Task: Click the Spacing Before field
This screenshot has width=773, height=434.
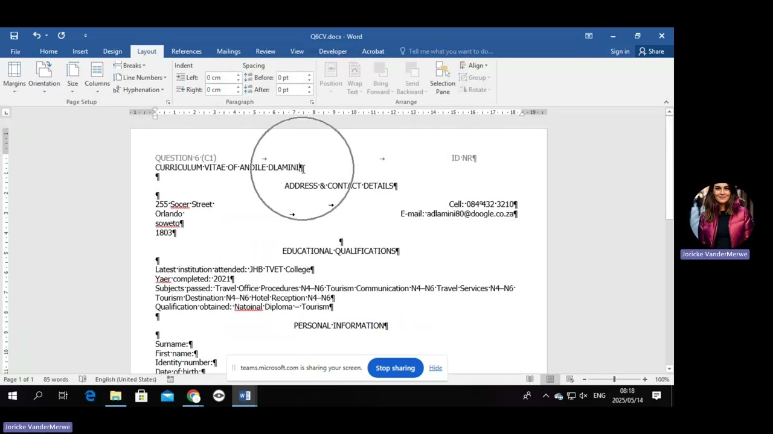Action: [290, 77]
